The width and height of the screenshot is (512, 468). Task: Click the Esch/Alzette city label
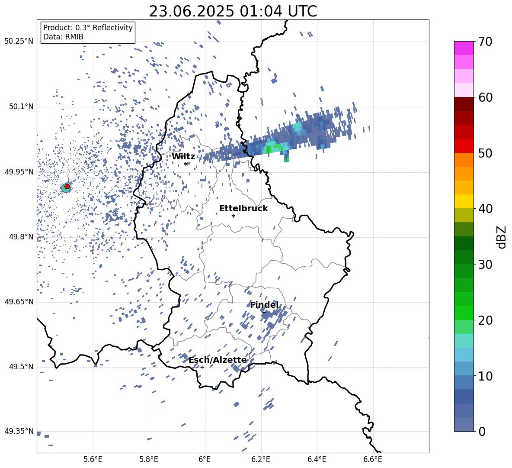coord(218,360)
